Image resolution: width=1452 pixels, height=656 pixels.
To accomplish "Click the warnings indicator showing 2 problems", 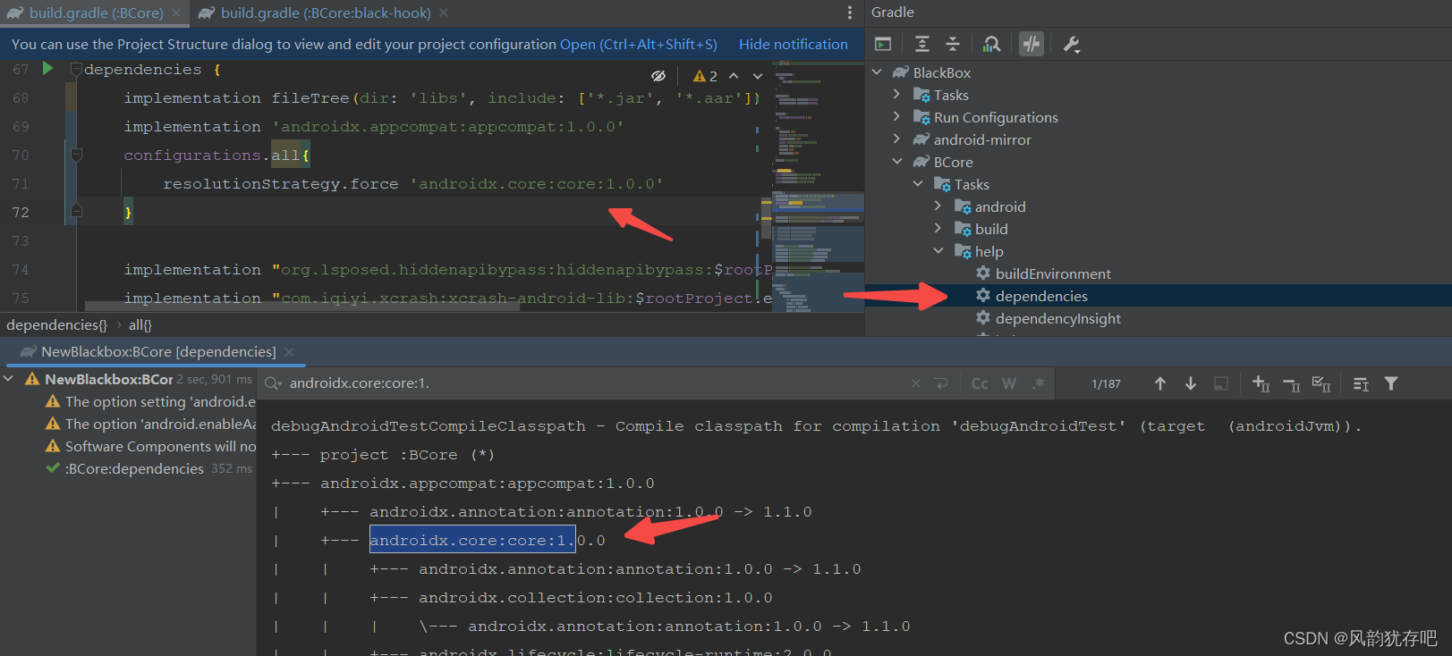I will (x=705, y=76).
